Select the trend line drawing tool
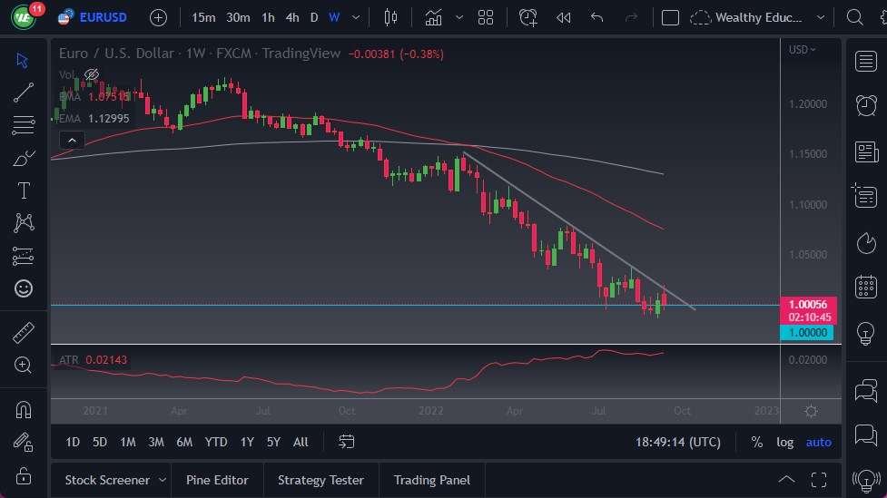The image size is (887, 498). pyautogui.click(x=24, y=93)
